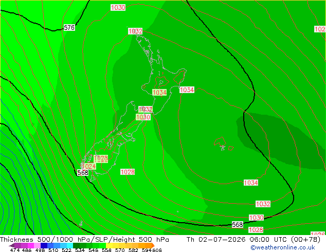
Task: Click the 1034 label over central North Island
Action: pyautogui.click(x=159, y=93)
